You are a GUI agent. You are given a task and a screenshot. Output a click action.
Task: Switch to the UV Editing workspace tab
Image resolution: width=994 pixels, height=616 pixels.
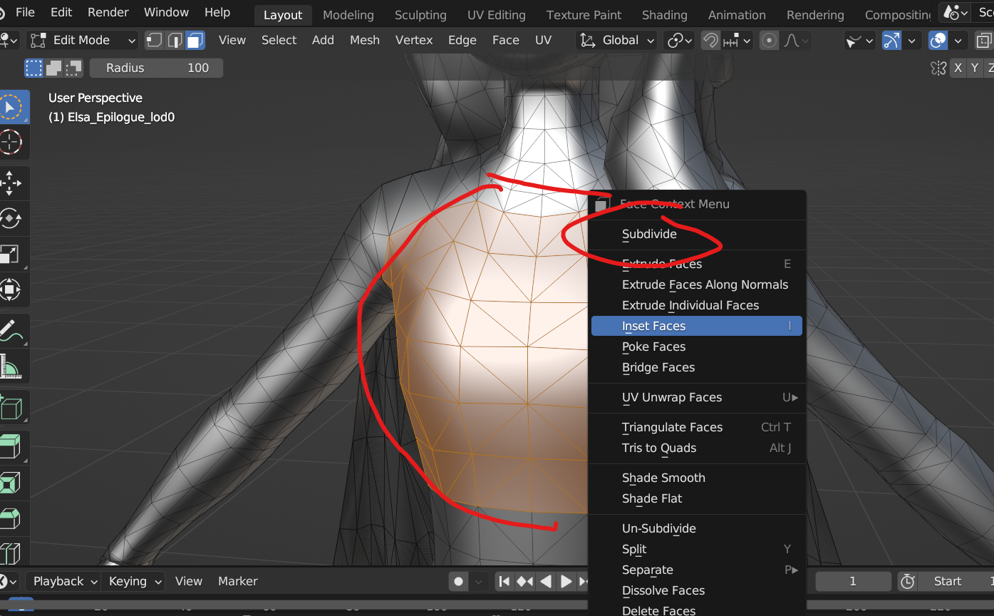(496, 15)
